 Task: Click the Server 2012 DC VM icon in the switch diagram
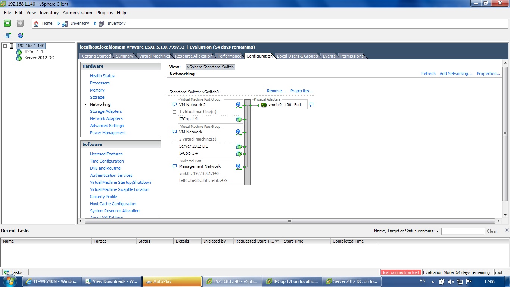tap(239, 146)
